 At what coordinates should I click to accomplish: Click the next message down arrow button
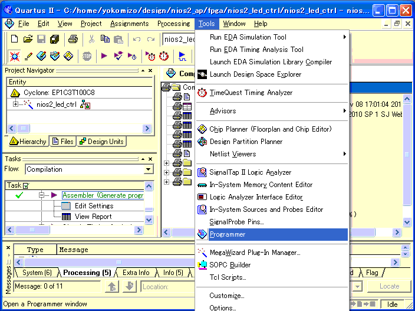(x=130, y=287)
